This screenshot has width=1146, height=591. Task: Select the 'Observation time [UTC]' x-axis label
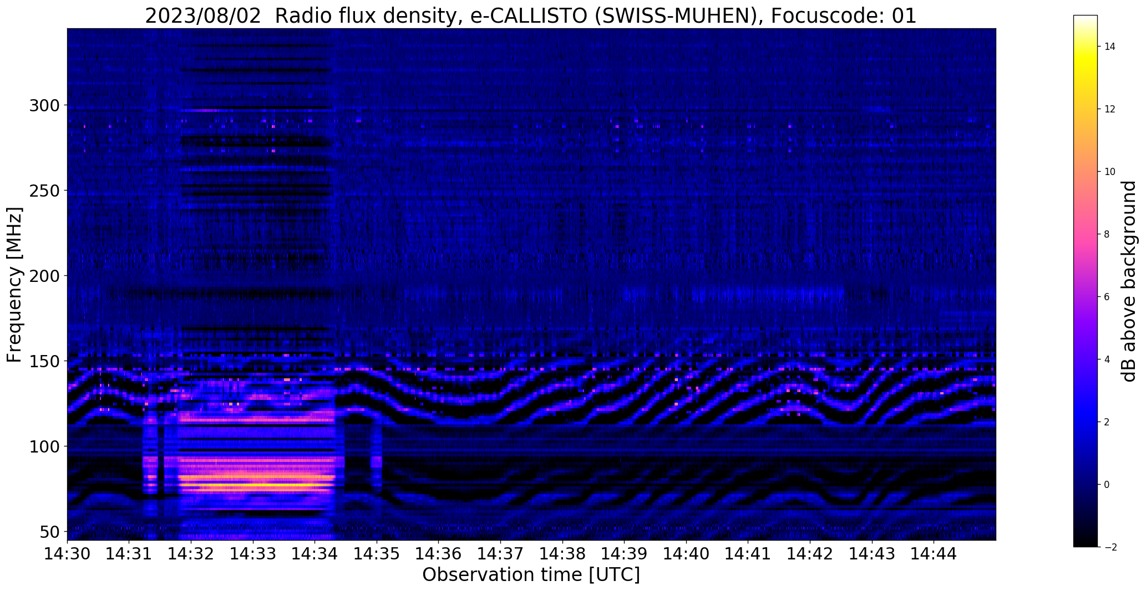tap(531, 575)
